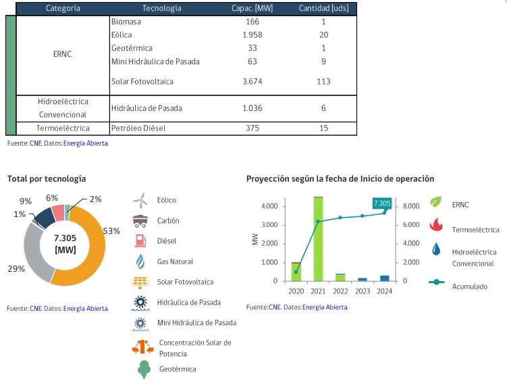Click the Geotérmica legend icon
The width and height of the screenshot is (507, 388).
(143, 369)
